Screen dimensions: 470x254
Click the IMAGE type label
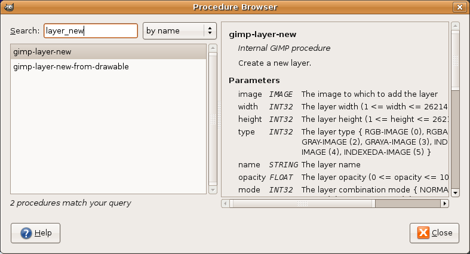[281, 94]
